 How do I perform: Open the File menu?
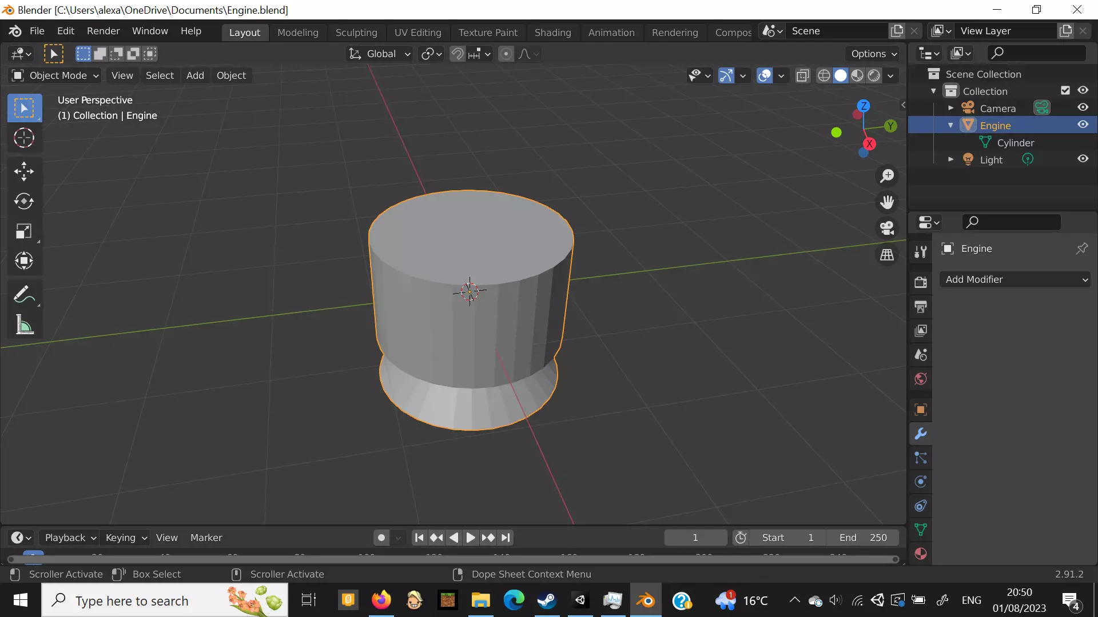37,31
